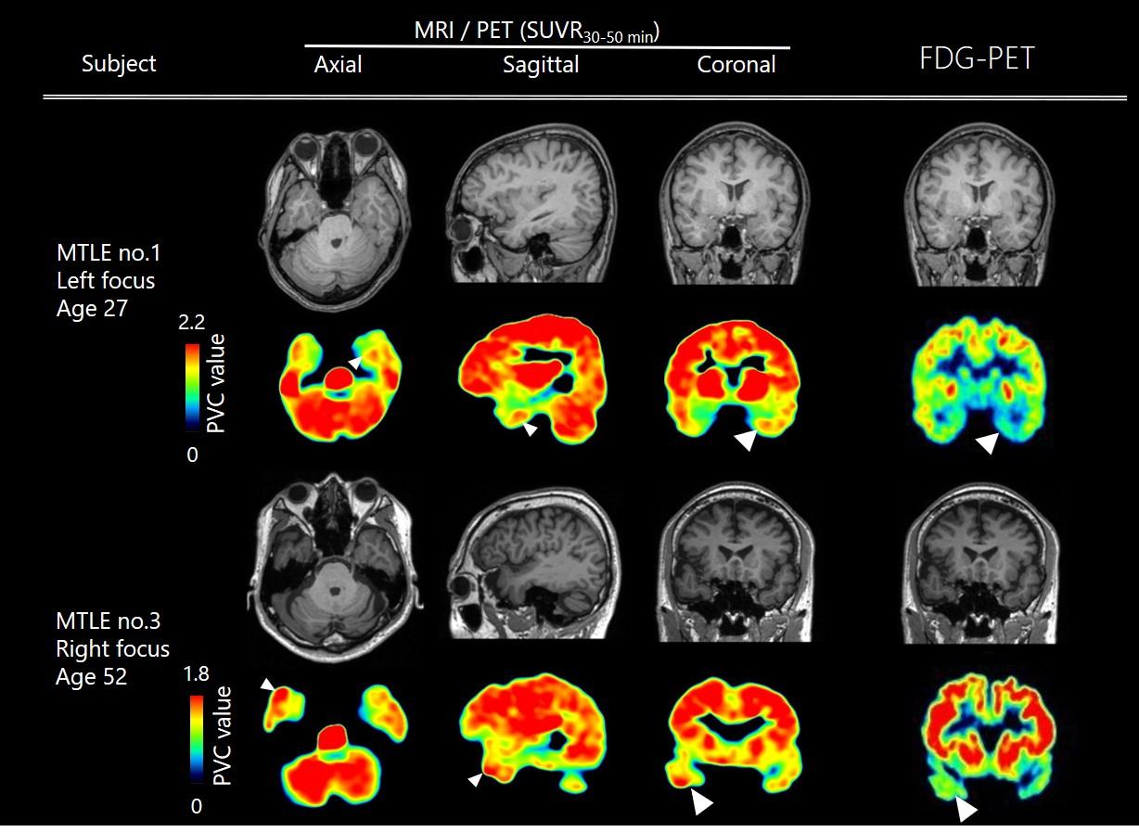Click the arrowhead on MTLE no.1 sagittal PET

point(529,429)
